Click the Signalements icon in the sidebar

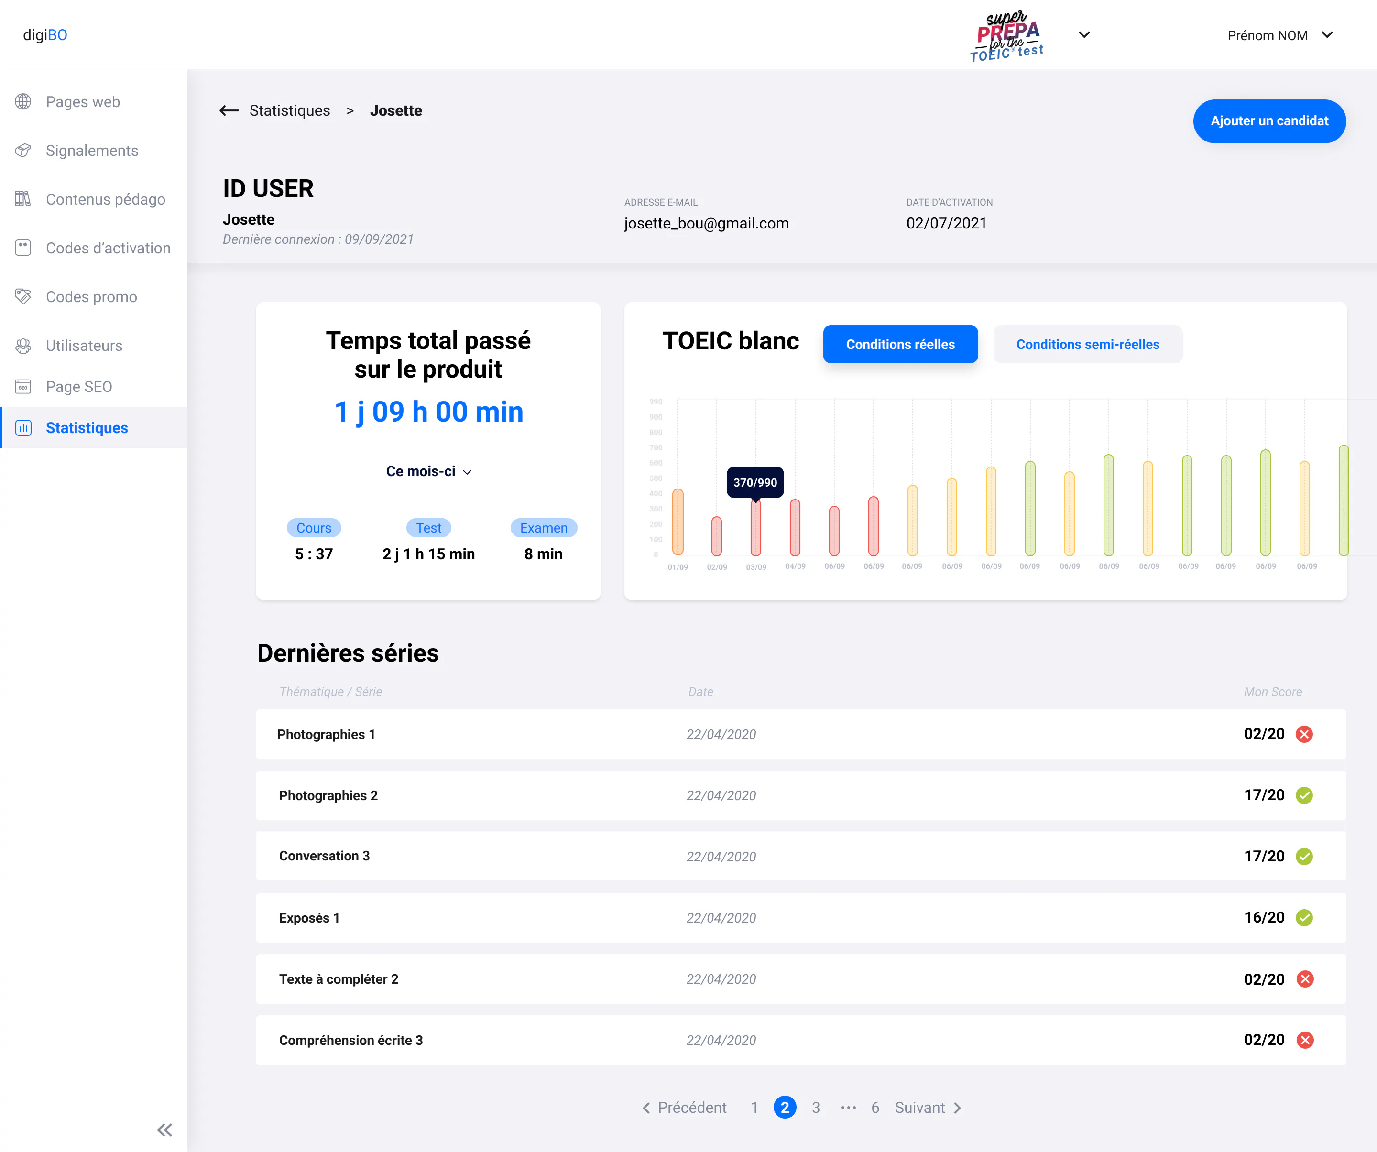tap(23, 150)
